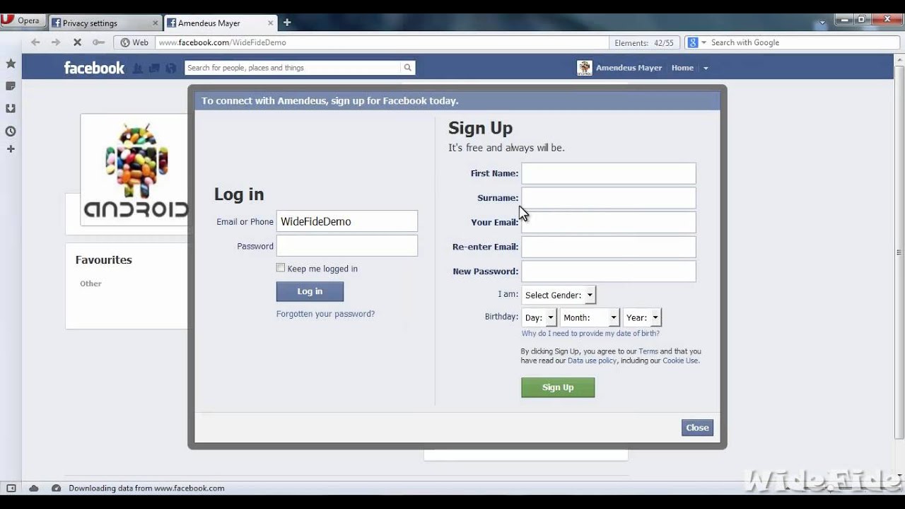This screenshot has height=509, width=905.
Task: Click the Facebook search people field
Action: pyautogui.click(x=293, y=68)
